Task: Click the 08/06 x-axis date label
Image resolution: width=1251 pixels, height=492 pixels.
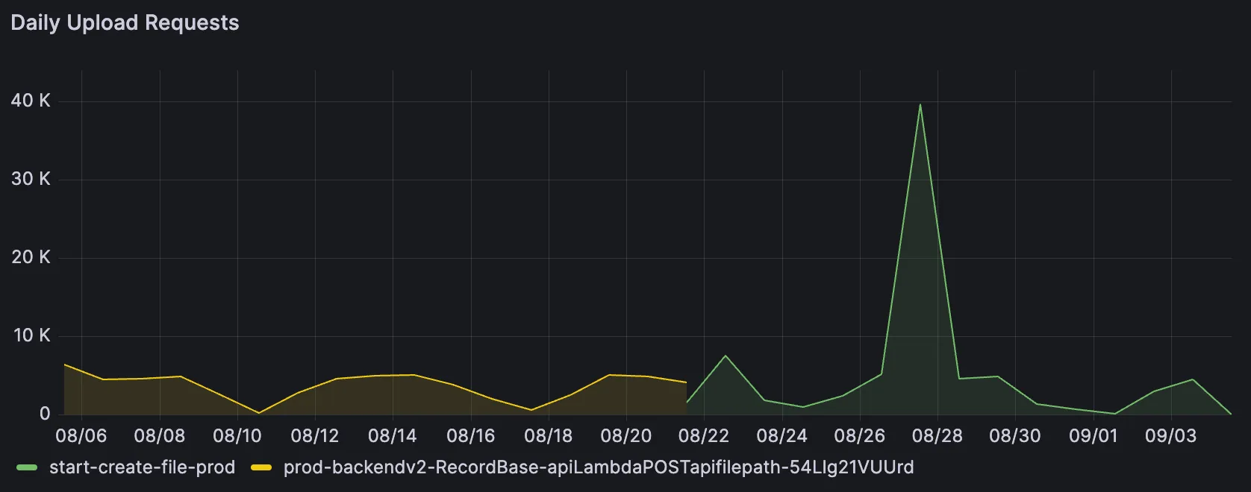Action: (81, 436)
